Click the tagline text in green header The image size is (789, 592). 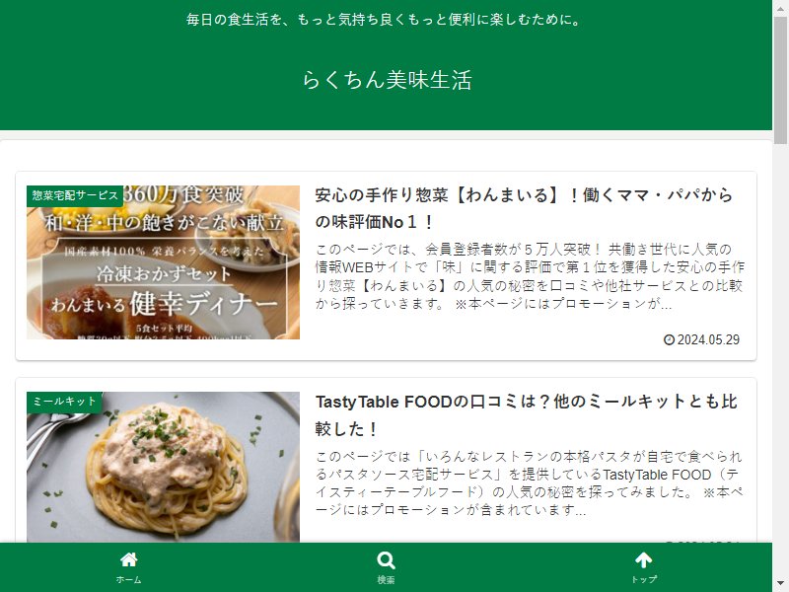tap(386, 20)
